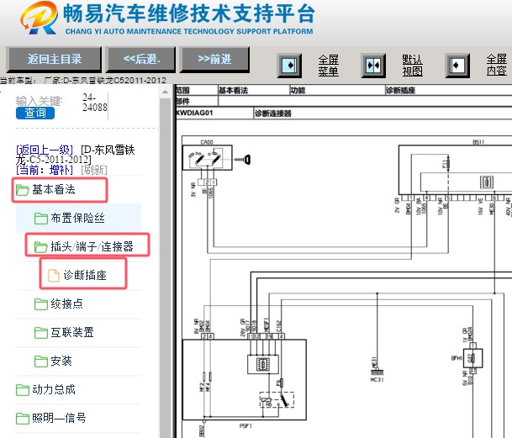The image size is (512, 438).
Task: Click the BSI1 module component
Action: [455, 170]
